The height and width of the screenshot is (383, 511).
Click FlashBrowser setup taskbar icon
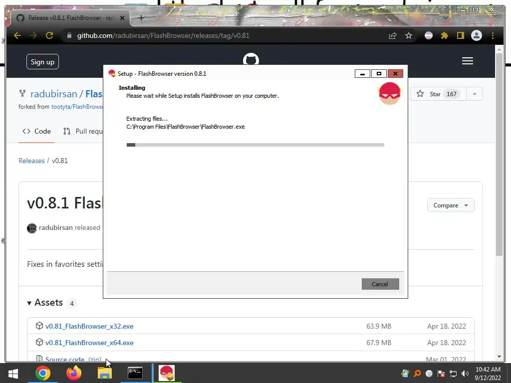click(167, 373)
